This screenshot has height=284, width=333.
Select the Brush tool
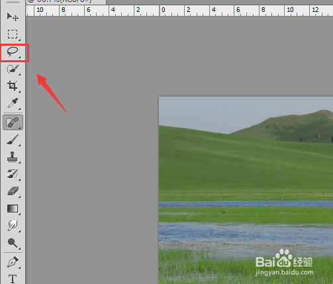[x=13, y=140]
